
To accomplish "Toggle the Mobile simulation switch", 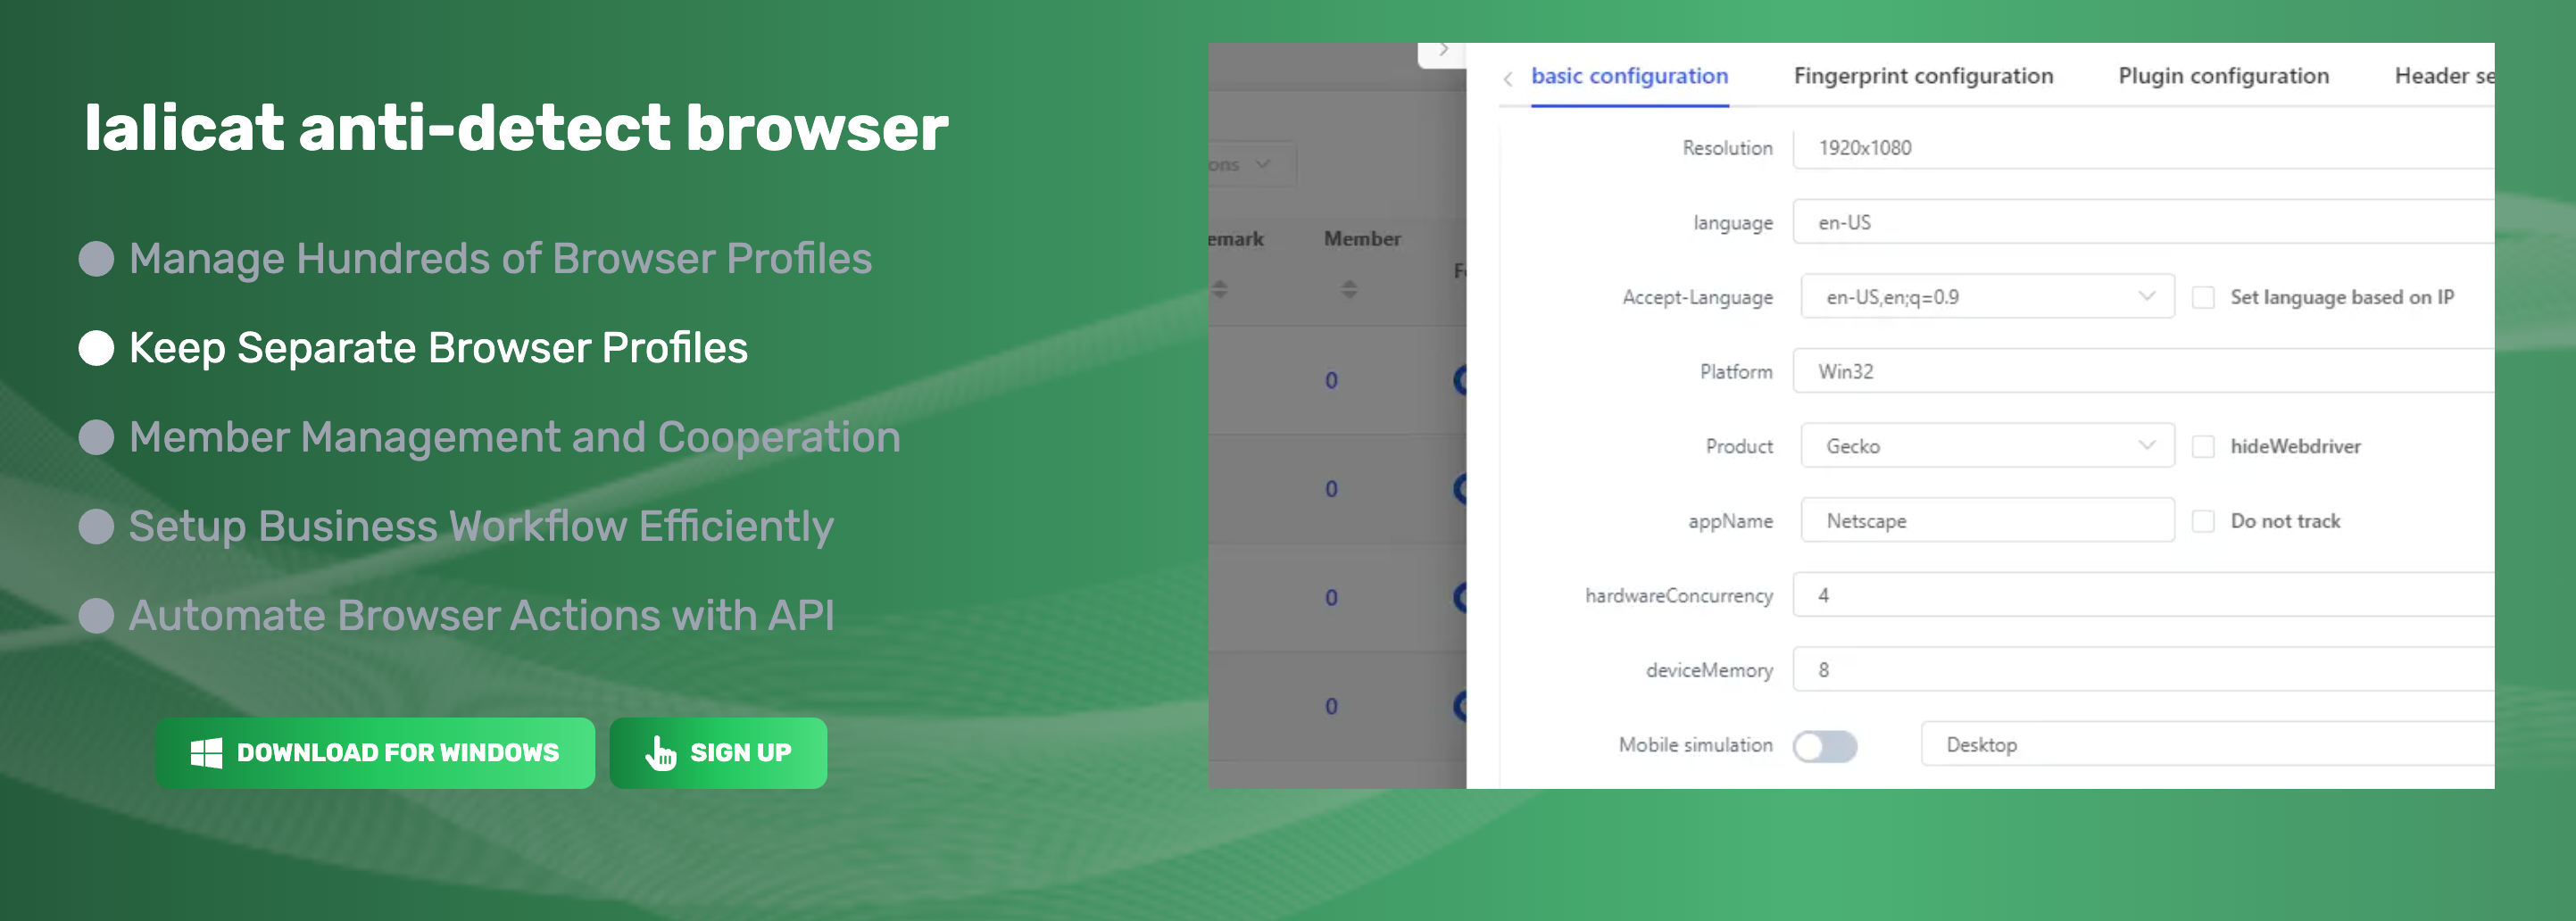I will coord(1824,746).
